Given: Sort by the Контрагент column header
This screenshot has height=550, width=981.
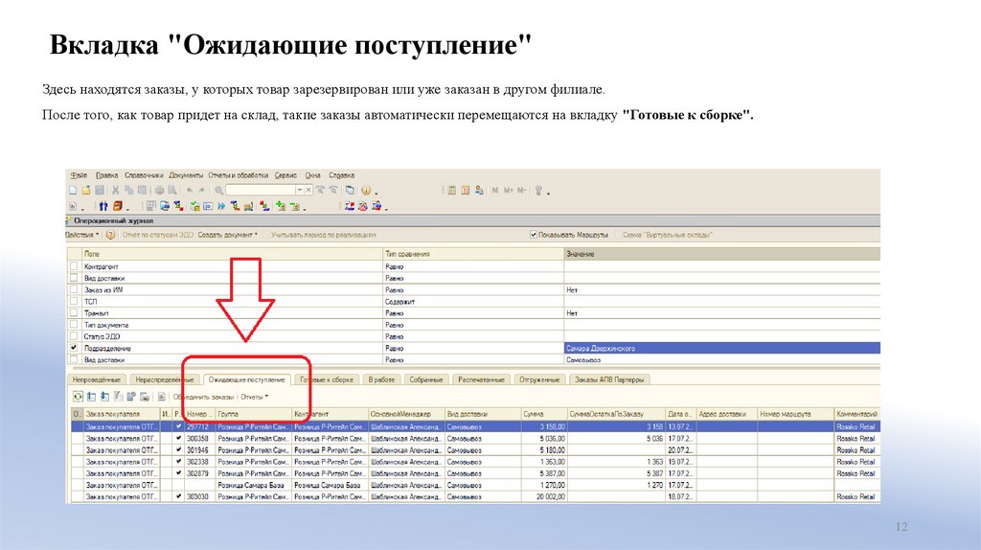Looking at the screenshot, I should 330,414.
